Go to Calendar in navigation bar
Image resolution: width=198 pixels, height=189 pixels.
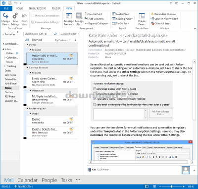point(28,180)
